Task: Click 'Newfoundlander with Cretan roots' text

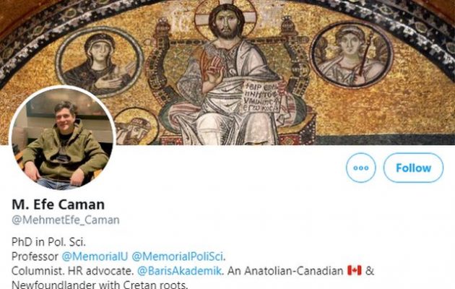Action: [x=100, y=284]
